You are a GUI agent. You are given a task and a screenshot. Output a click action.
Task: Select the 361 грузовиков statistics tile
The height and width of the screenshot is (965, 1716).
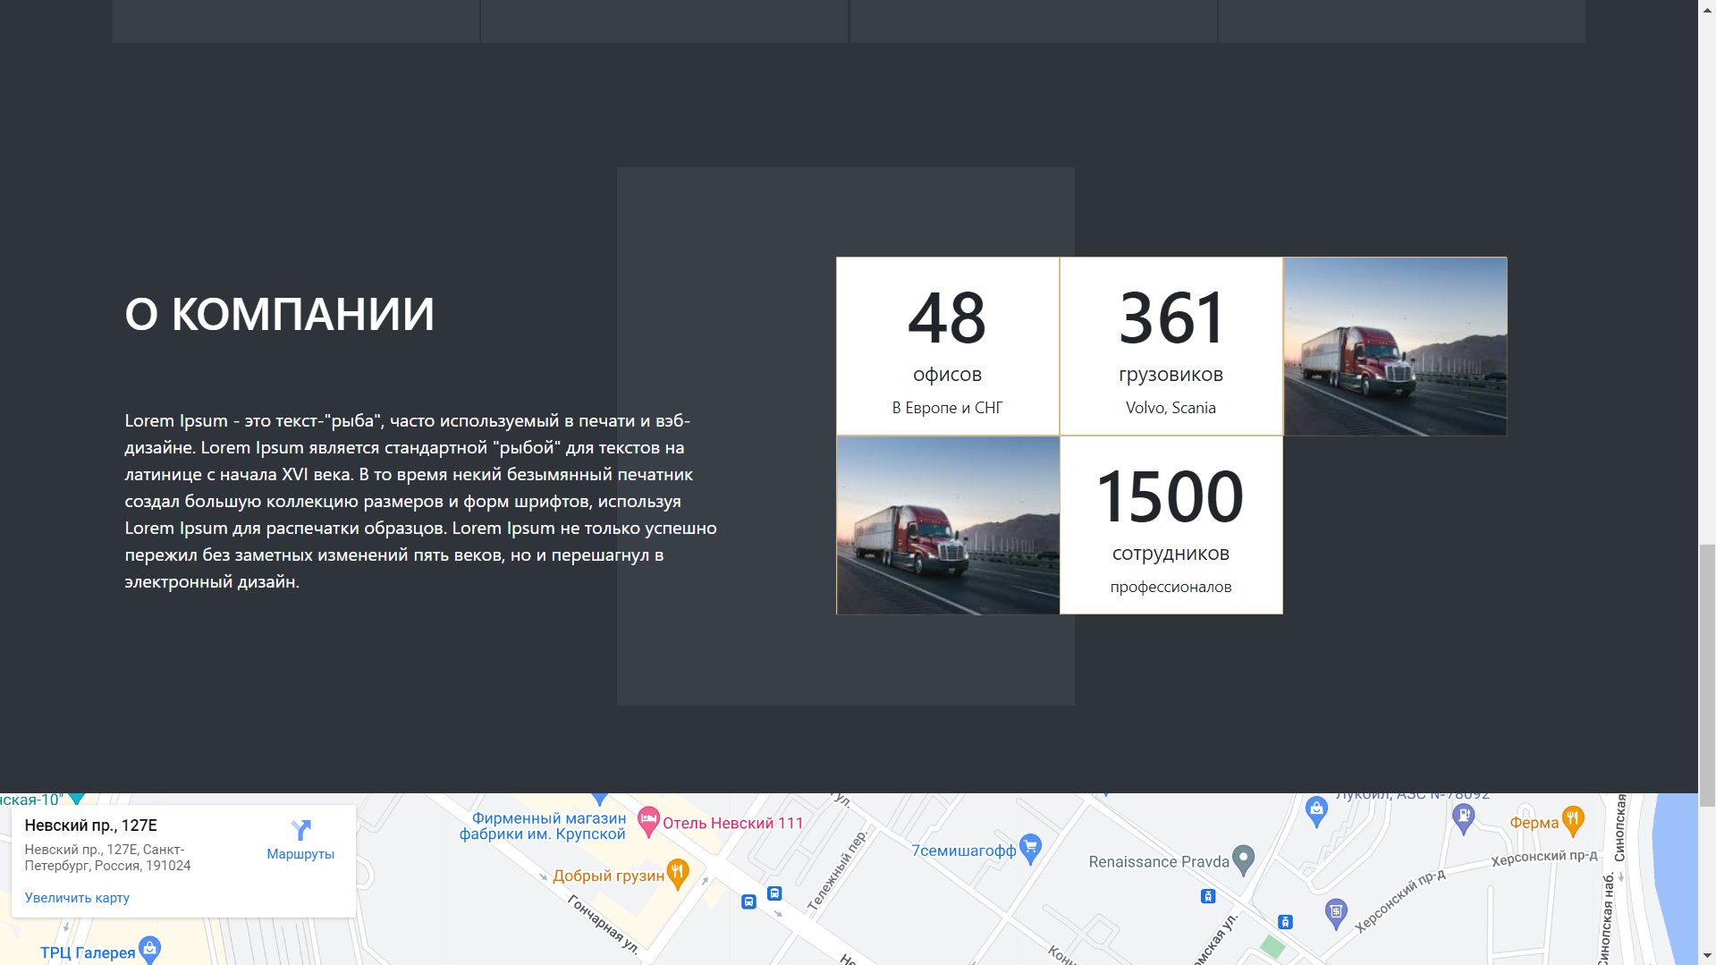[x=1171, y=346]
